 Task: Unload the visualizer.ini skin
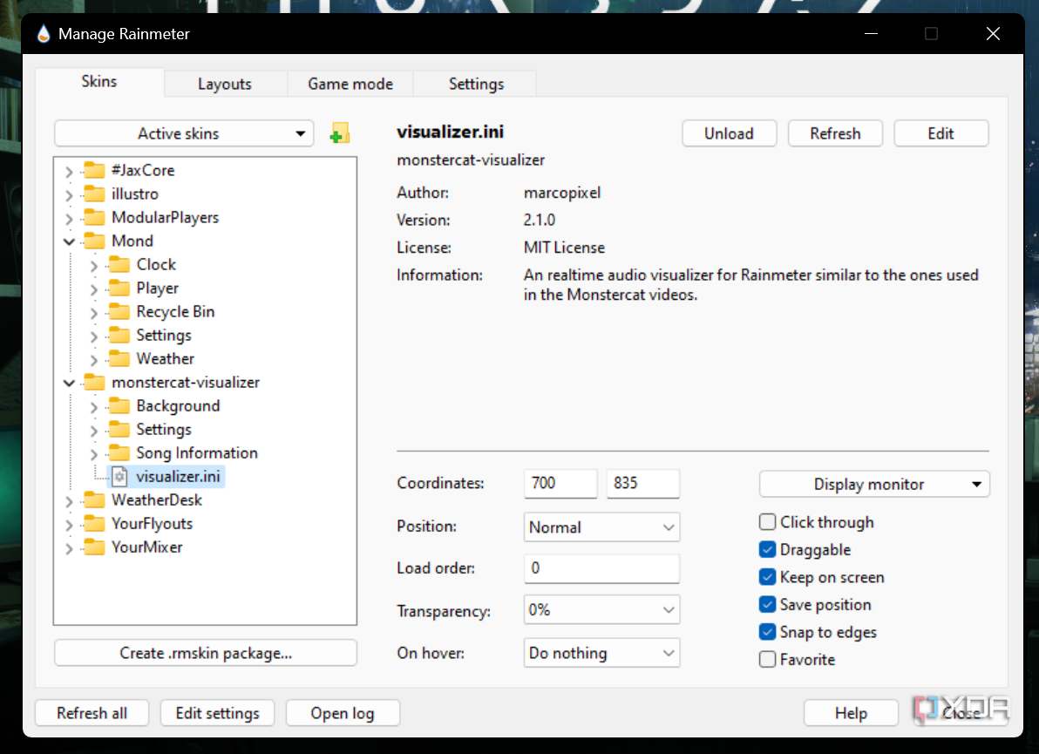(729, 133)
